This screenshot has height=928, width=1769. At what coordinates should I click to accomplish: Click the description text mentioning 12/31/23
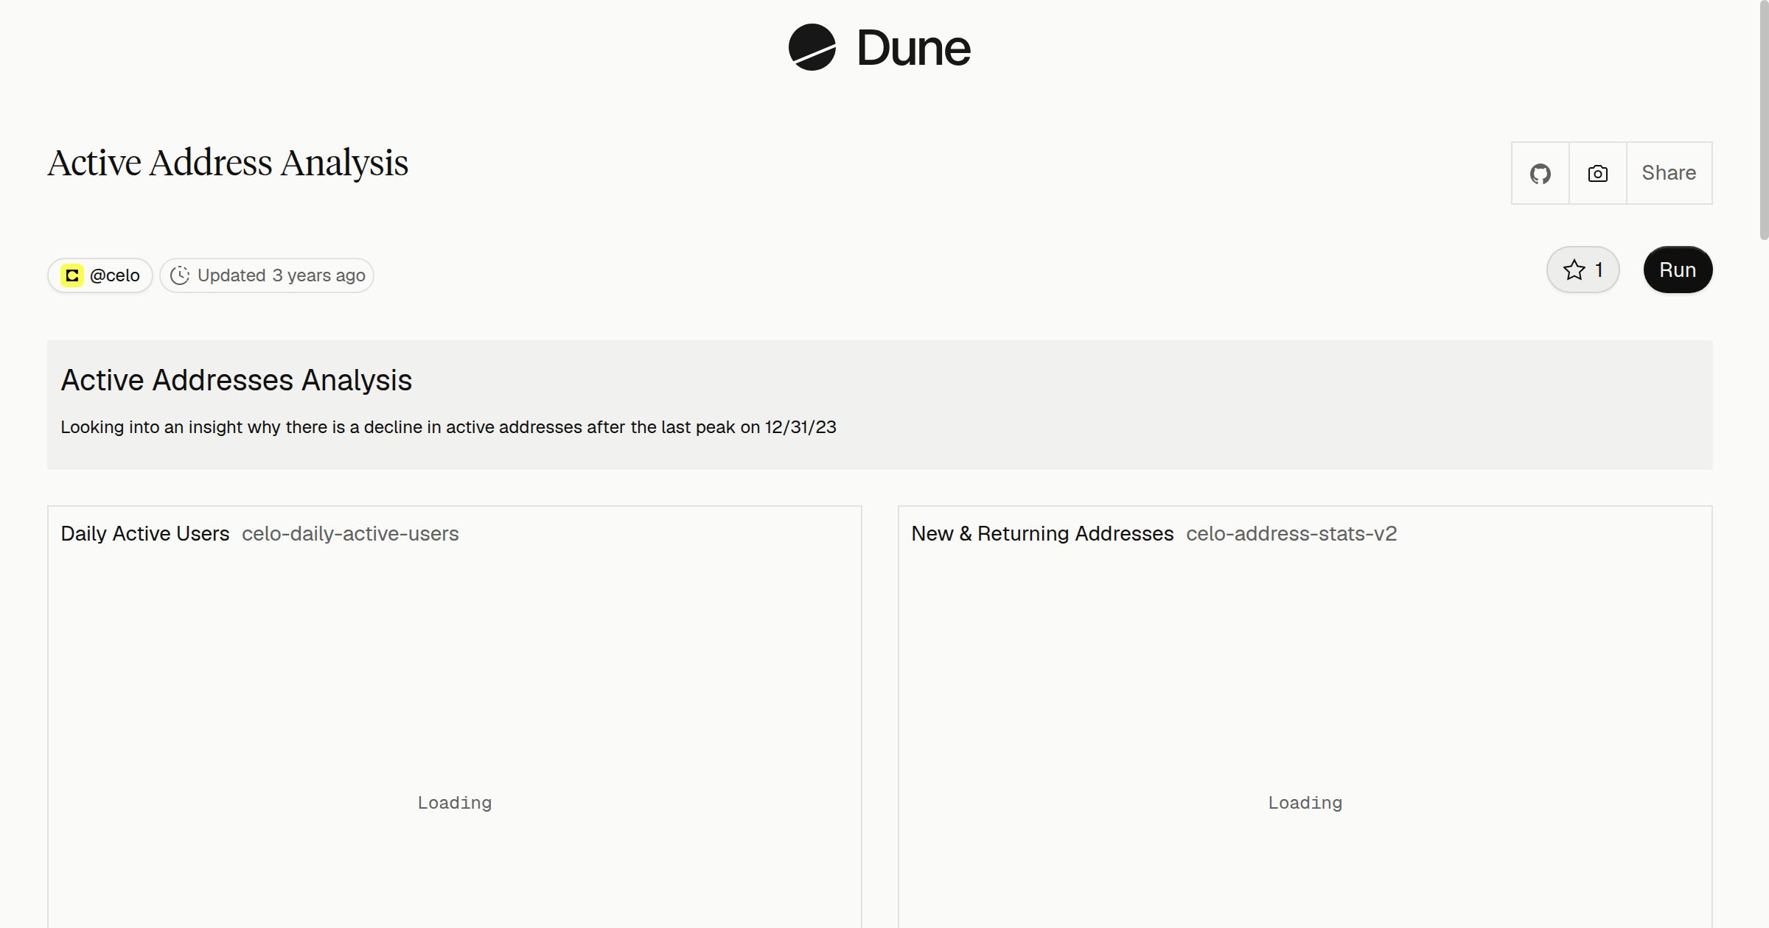[x=448, y=427]
